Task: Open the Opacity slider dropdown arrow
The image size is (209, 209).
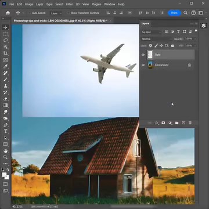Action: [195, 39]
